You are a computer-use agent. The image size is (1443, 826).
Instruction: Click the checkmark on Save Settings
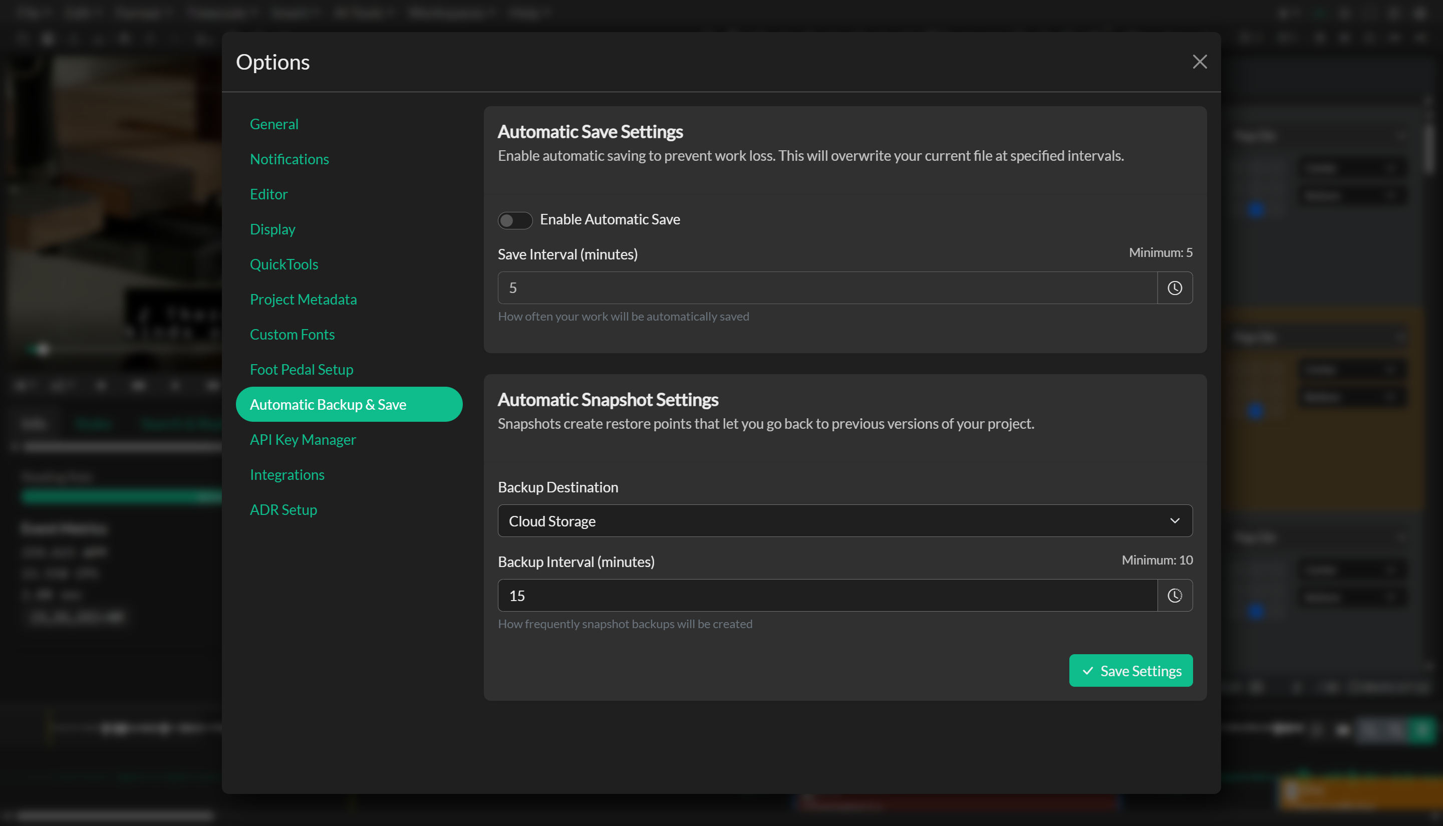[x=1087, y=670]
